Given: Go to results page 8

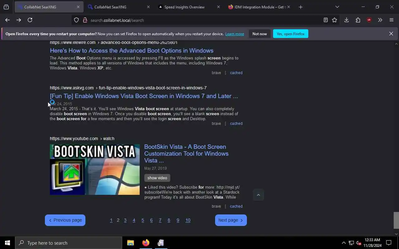Looking at the screenshot, I should (x=169, y=220).
